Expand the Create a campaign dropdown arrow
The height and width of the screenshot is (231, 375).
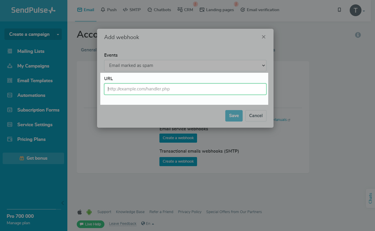click(x=58, y=34)
